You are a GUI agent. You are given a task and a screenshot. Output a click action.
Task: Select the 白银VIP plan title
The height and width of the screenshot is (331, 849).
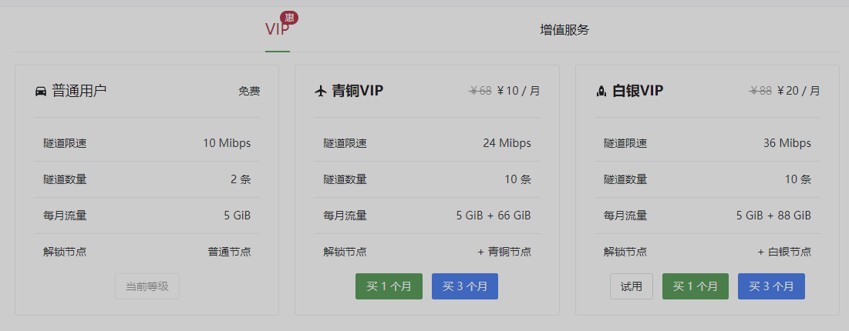(637, 91)
